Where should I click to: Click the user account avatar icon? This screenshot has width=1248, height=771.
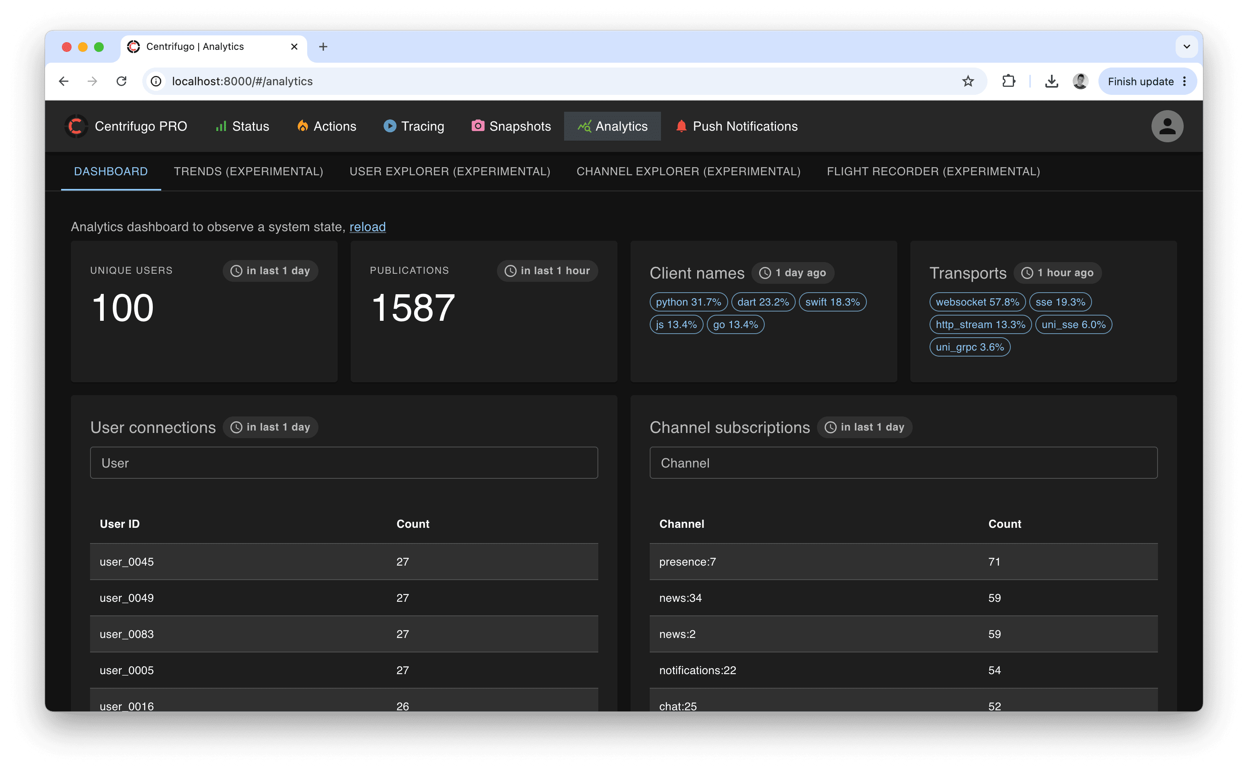pyautogui.click(x=1167, y=126)
